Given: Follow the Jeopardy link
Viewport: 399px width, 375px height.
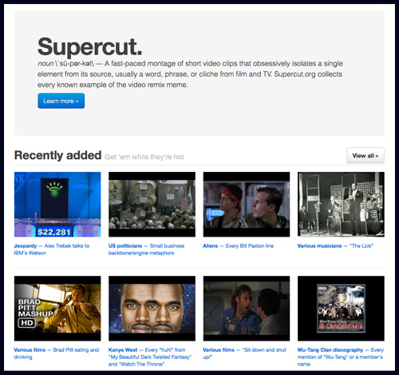Looking at the screenshot, I should tap(26, 246).
